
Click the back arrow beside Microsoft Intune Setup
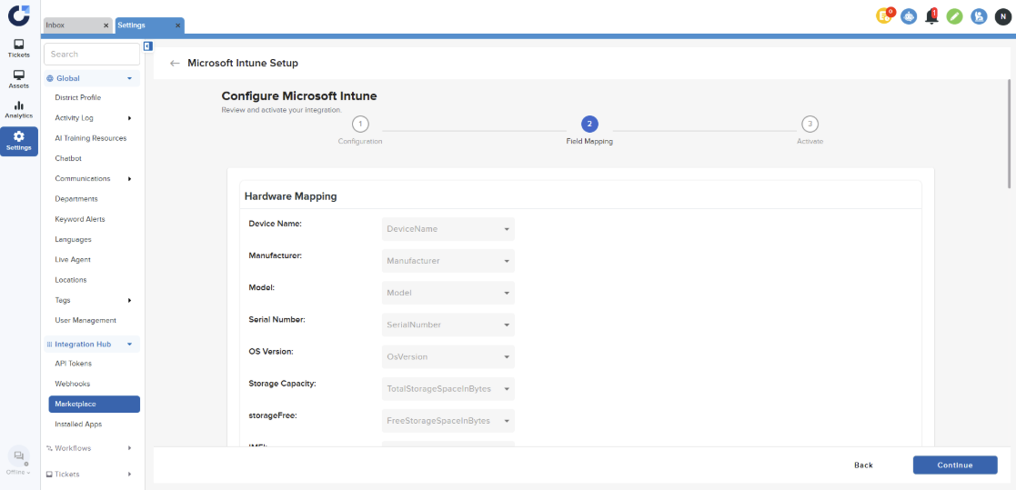pos(175,64)
